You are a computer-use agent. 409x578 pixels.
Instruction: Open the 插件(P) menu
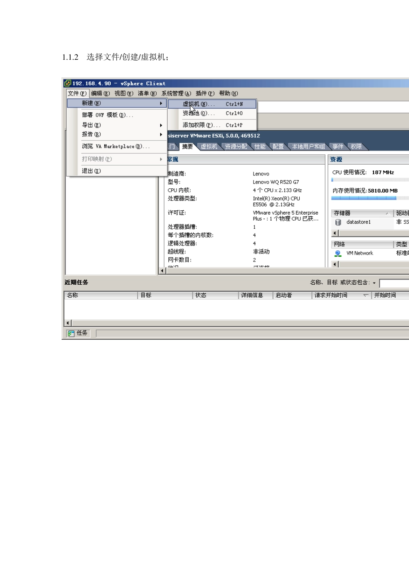pos(205,93)
